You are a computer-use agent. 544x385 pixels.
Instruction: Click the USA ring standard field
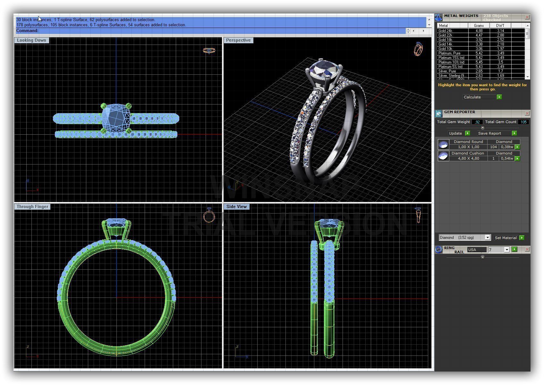coord(477,250)
